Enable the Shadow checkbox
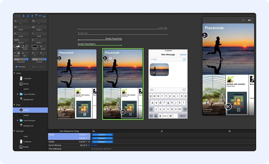The width and height of the screenshot is (269, 164). point(15,53)
